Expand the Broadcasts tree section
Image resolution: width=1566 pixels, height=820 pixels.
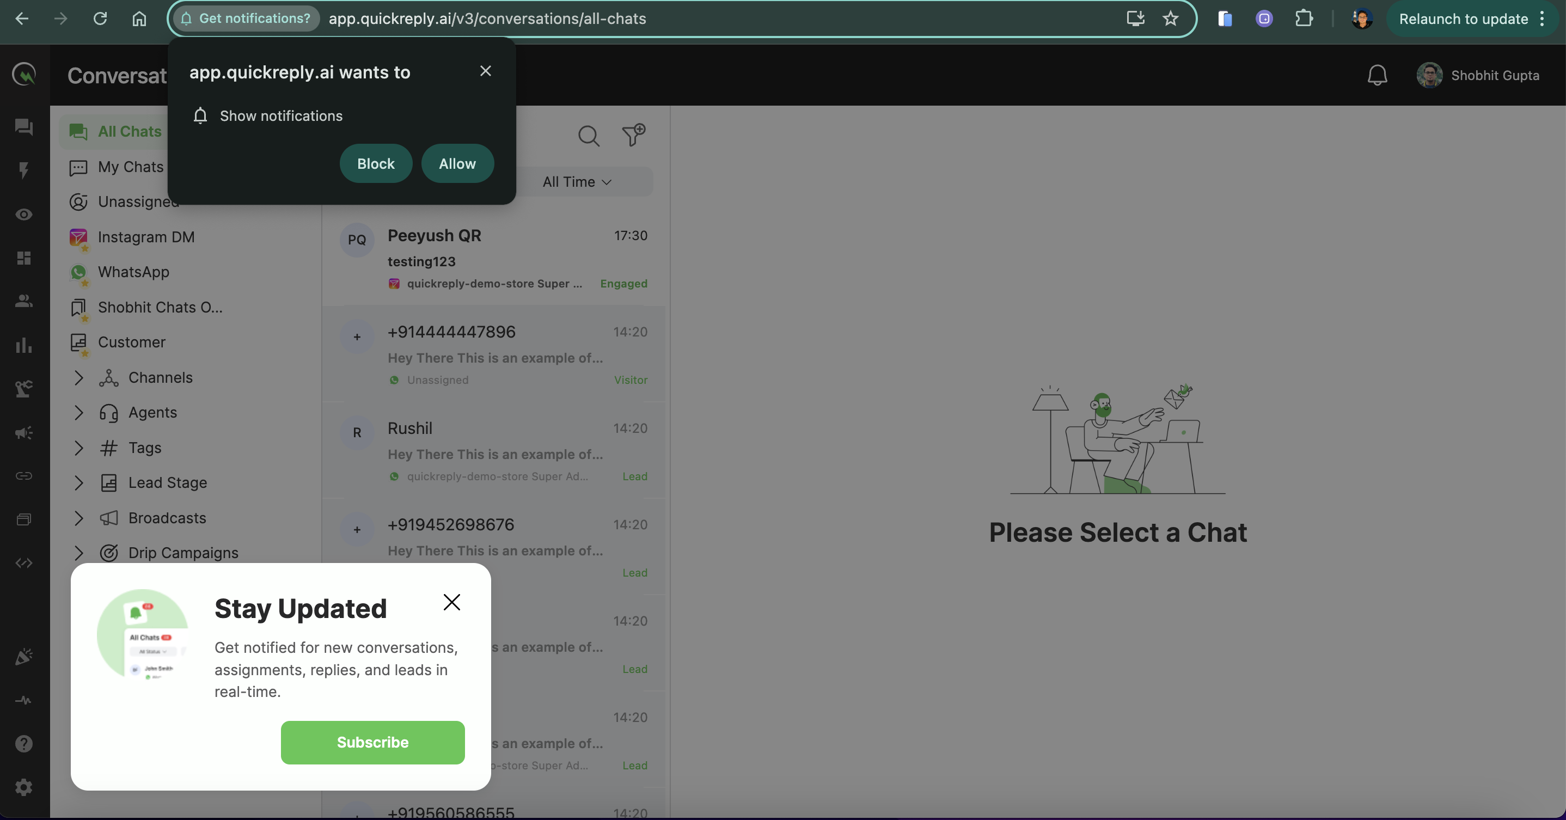[x=78, y=518]
